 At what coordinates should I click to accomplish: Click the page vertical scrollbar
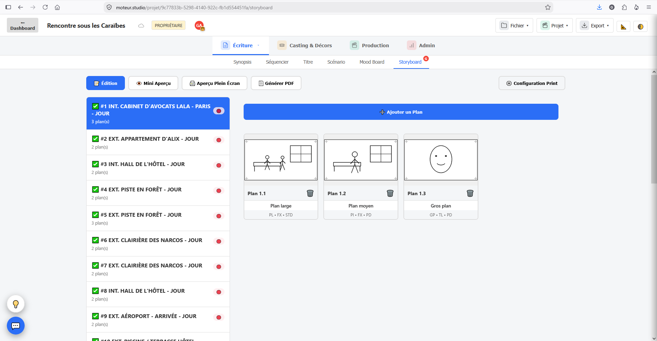tap(654, 129)
